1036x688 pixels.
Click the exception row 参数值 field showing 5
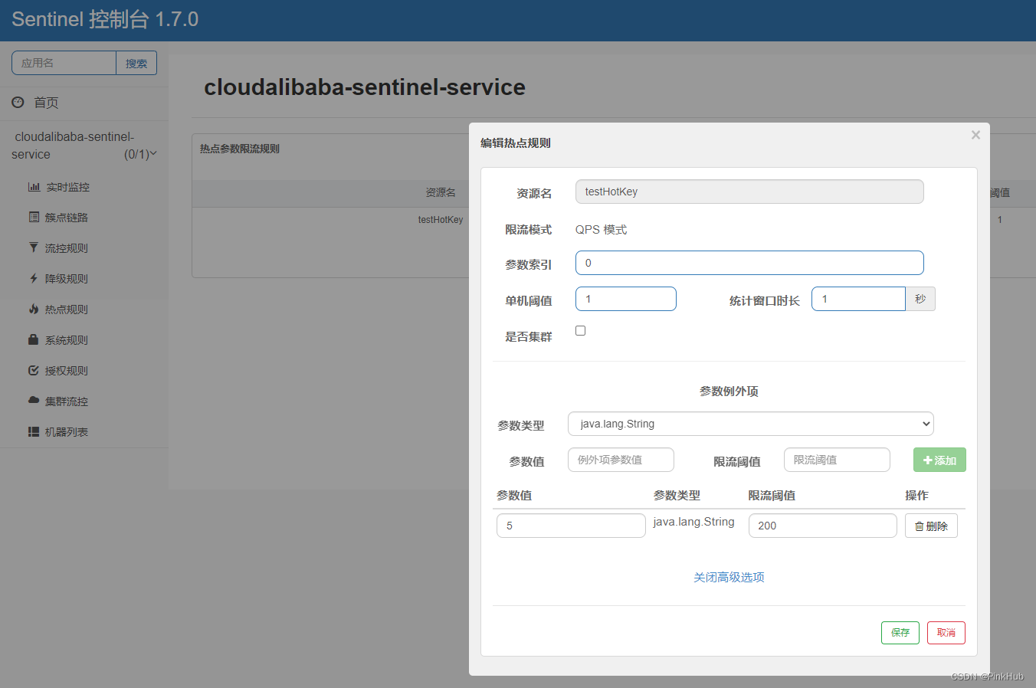coord(571,526)
